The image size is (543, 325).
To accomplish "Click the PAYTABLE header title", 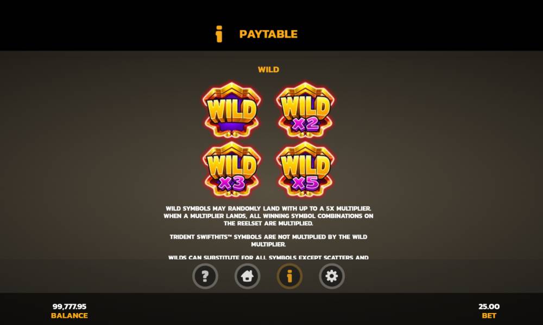I will point(268,34).
